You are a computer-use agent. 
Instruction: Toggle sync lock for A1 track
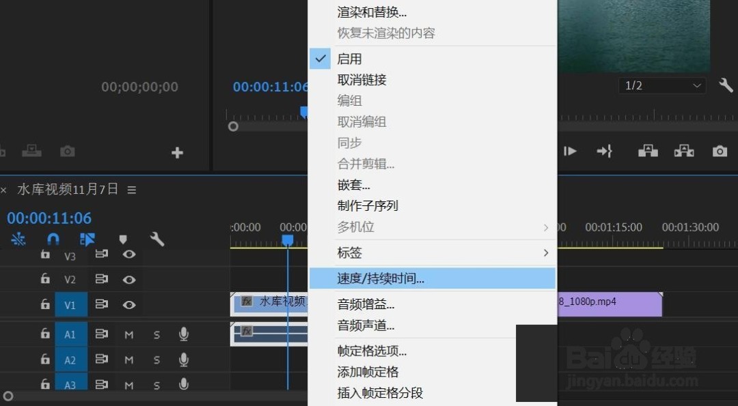(102, 334)
